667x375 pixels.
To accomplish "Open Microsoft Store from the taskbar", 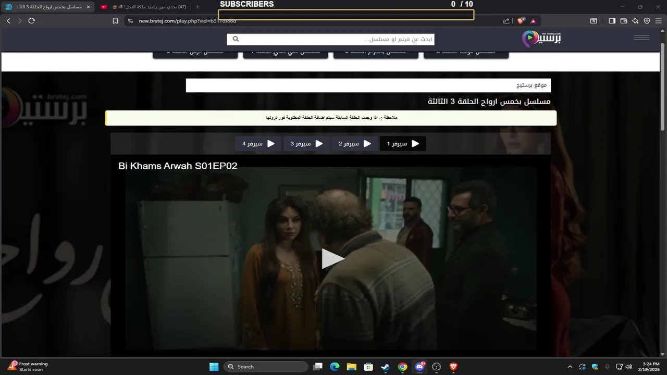I will point(368,367).
